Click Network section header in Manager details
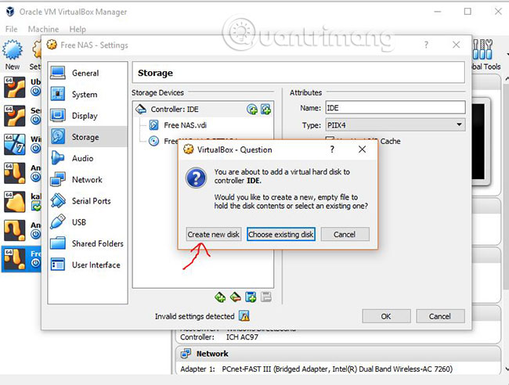 338,354
